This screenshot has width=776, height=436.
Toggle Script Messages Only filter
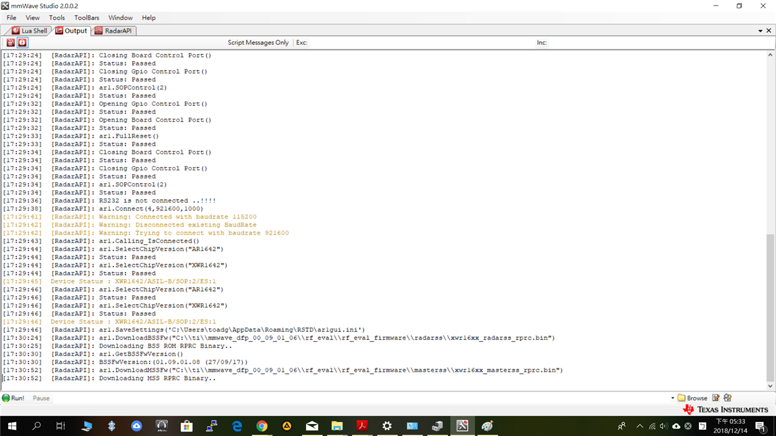point(258,43)
